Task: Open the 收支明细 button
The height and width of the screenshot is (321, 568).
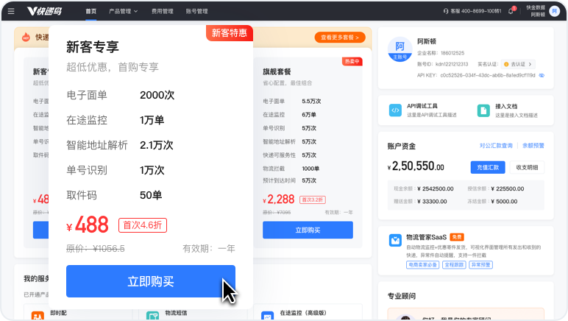Action: pos(527,167)
